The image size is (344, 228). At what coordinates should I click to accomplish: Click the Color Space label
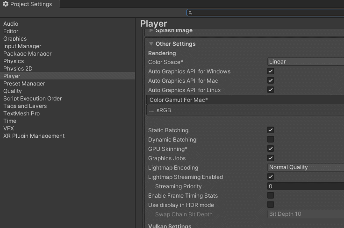pos(165,62)
